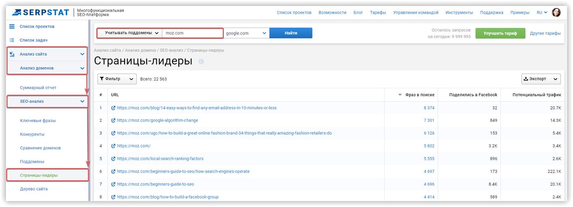Click the Всего: 22 563 total count
Screen dimensions: 573x207
(153, 79)
